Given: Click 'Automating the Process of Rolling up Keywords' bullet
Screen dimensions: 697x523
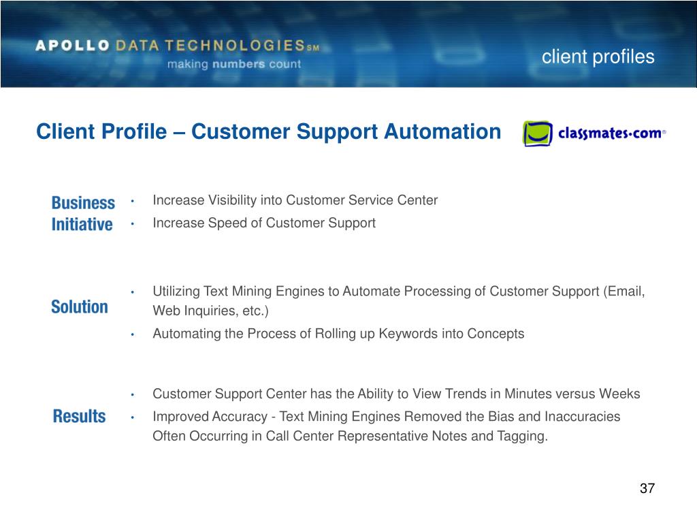Looking at the screenshot, I should pos(338,334).
